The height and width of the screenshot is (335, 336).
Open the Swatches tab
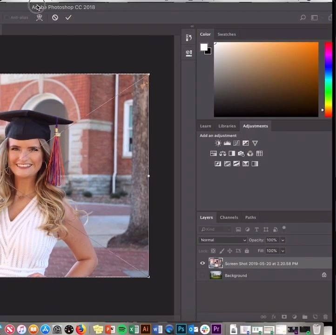point(227,34)
